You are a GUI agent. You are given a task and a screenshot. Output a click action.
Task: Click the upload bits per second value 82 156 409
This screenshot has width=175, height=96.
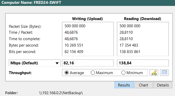(x=74, y=52)
